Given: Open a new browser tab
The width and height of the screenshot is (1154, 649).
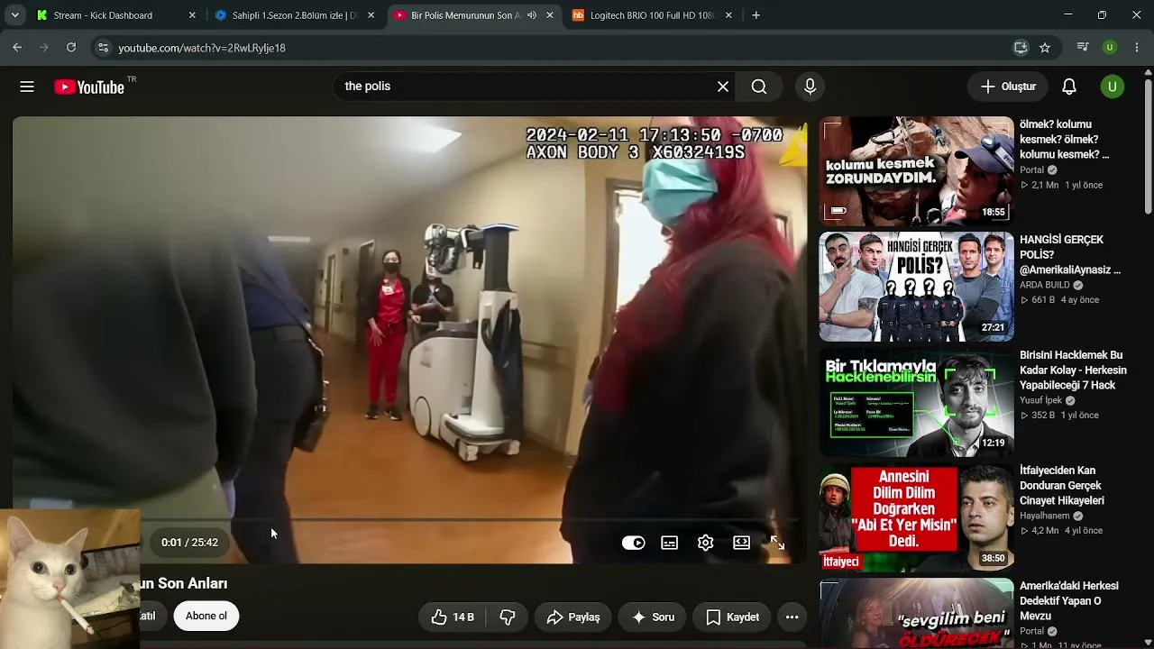Looking at the screenshot, I should [756, 15].
